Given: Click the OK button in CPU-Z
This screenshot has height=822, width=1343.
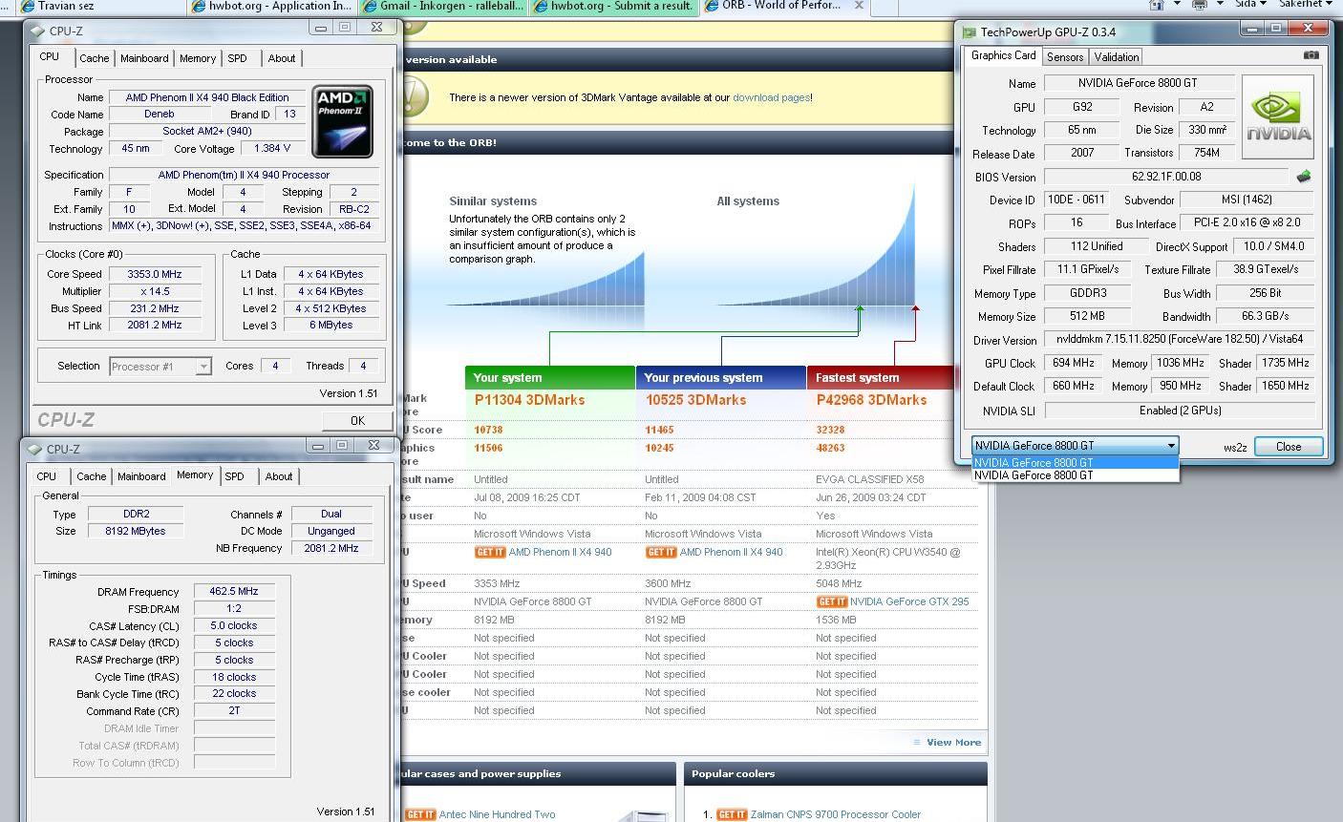Looking at the screenshot, I should point(357,420).
